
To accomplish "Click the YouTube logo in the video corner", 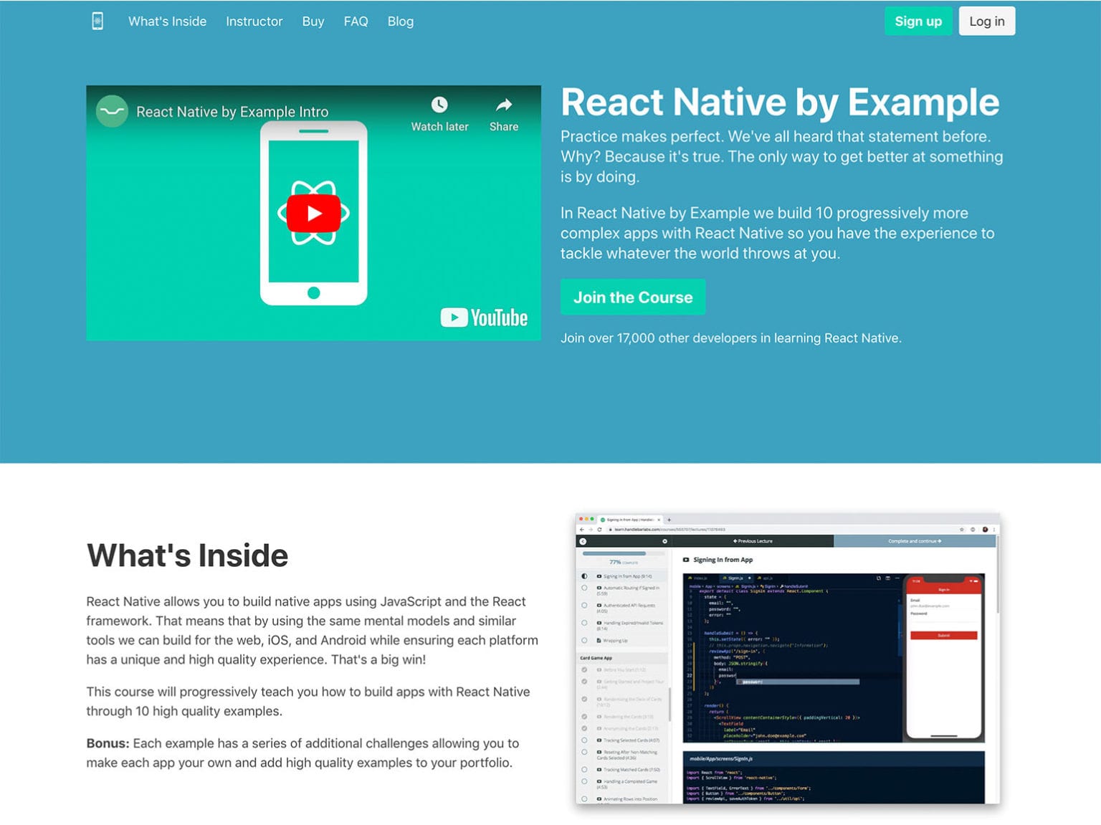I will (483, 318).
